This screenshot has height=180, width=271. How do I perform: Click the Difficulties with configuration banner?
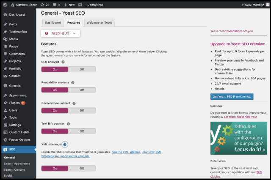239,138
